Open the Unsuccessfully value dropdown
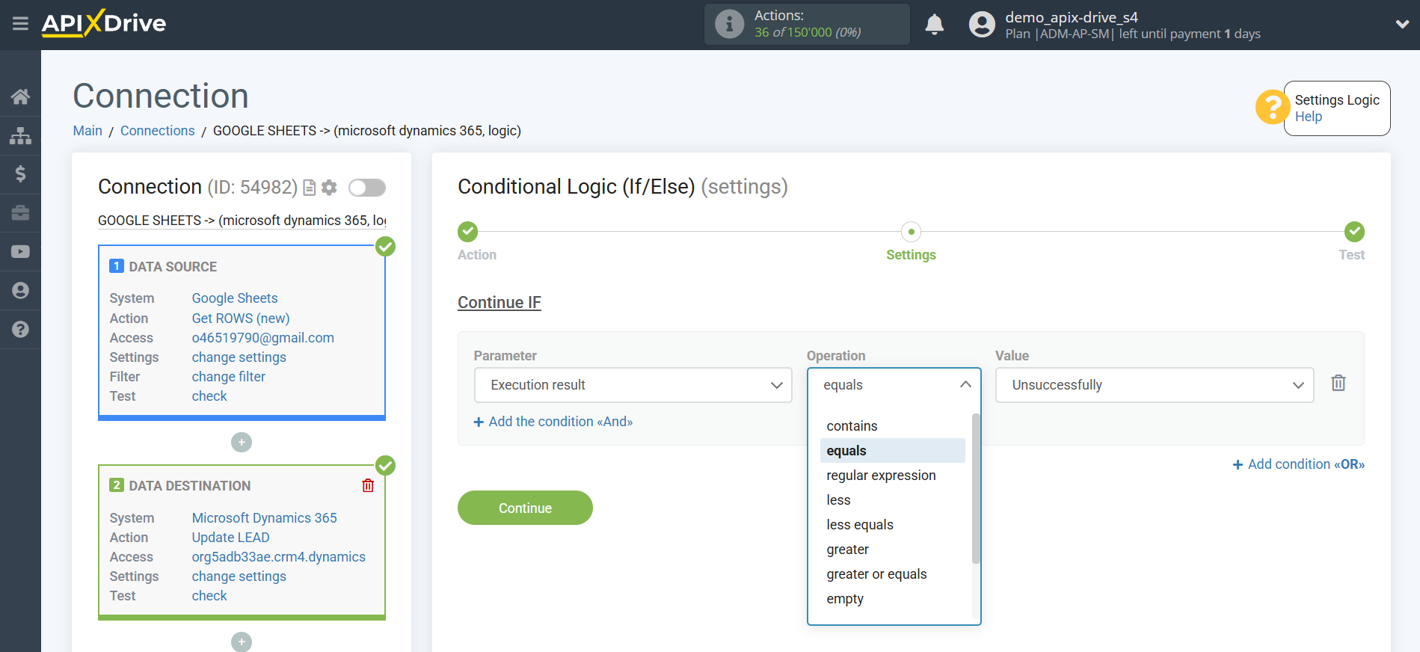 1154,385
